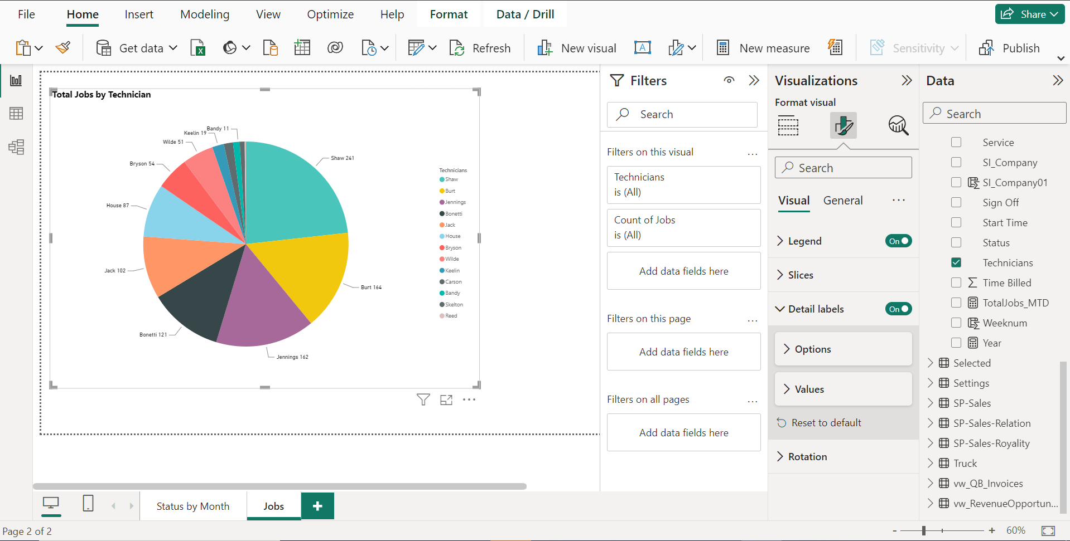The width and height of the screenshot is (1070, 541).
Task: Check the Start Time field checkbox
Action: [956, 222]
